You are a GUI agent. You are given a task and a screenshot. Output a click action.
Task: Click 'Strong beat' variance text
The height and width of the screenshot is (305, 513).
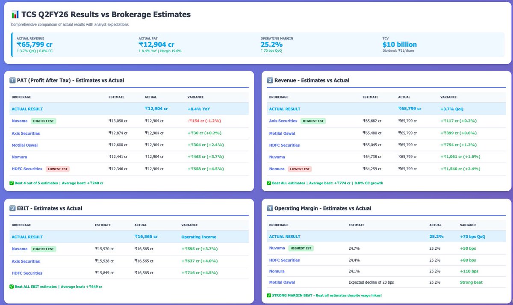[471, 282]
